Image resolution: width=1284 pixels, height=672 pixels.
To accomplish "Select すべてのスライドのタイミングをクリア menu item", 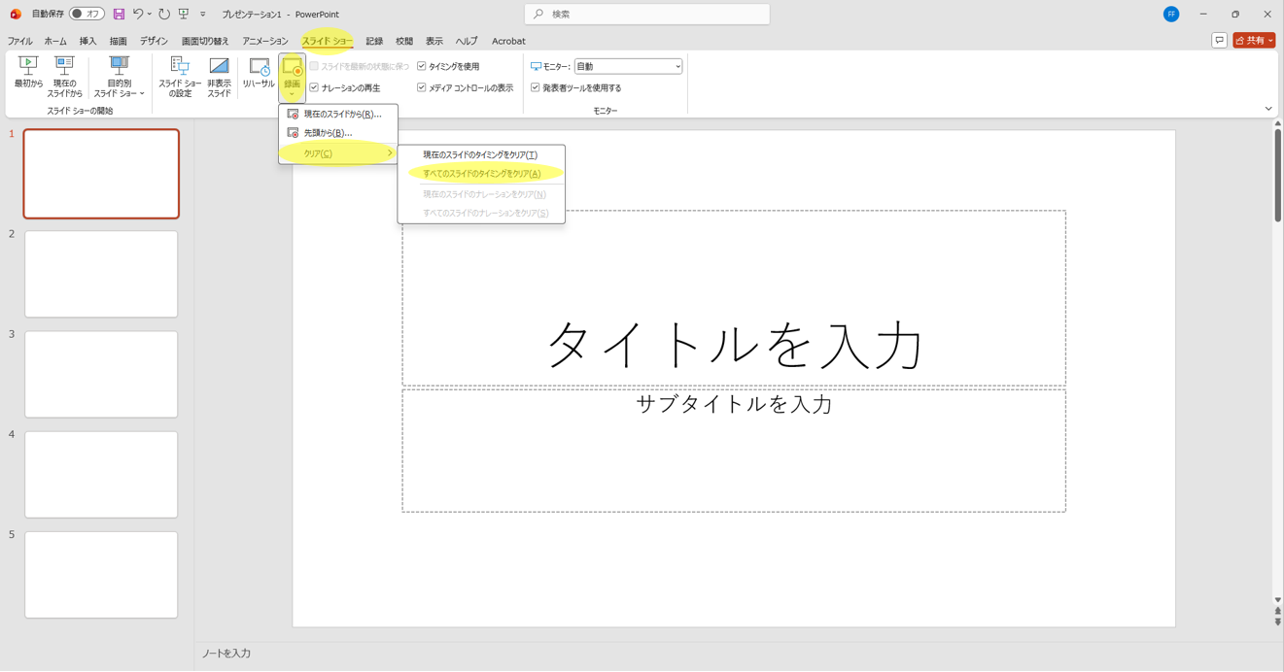I will pos(482,174).
